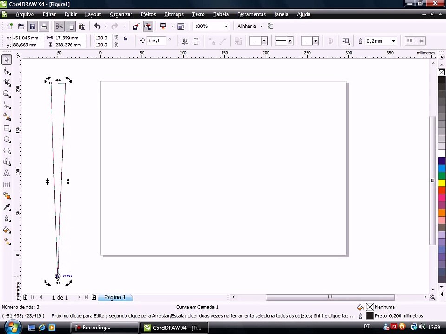Select the Table tool
This screenshot has width=446, height=334.
(x=7, y=185)
